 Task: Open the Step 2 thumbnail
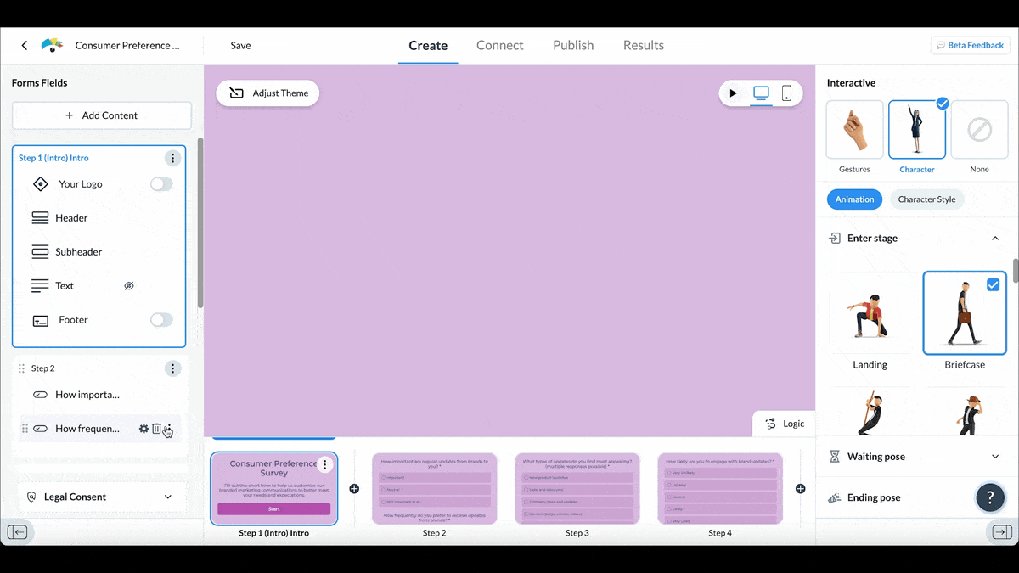coord(434,488)
